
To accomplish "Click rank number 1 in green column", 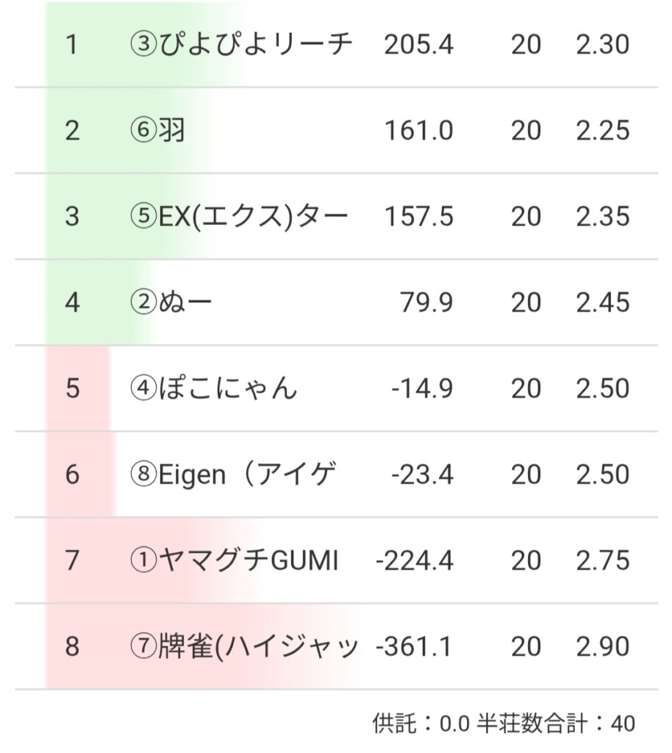I will tap(71, 45).
